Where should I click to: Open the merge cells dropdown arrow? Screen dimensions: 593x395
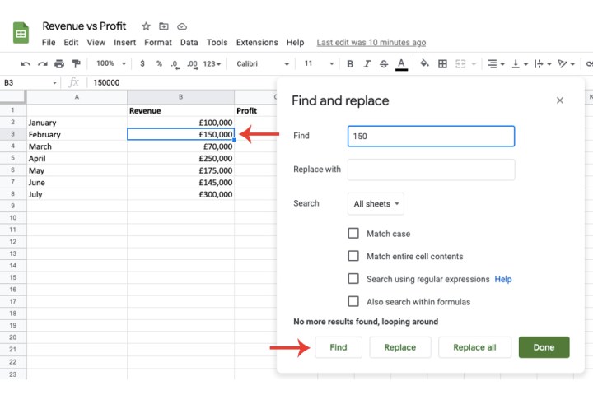tap(474, 64)
